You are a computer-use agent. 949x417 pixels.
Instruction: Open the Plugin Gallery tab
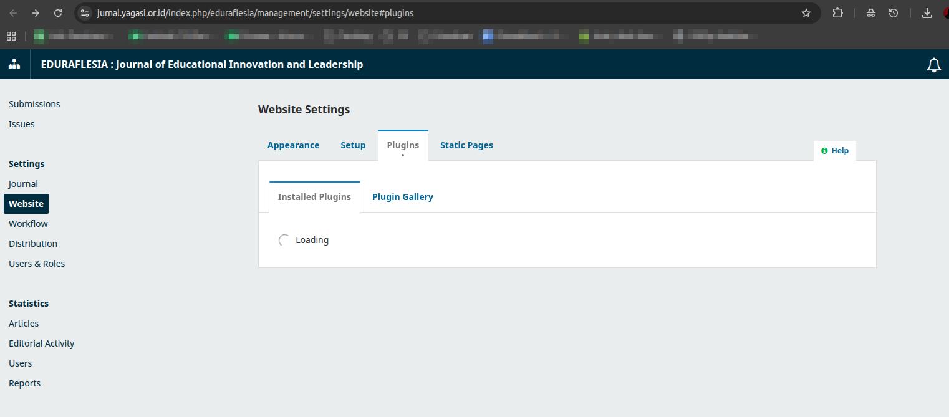[x=403, y=197]
